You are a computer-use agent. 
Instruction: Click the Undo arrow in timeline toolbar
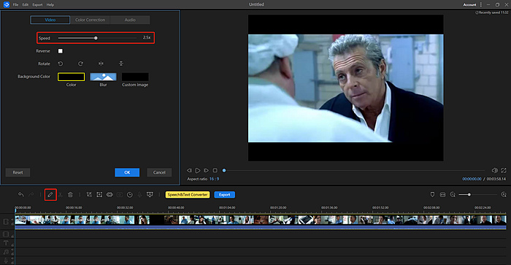(21, 195)
